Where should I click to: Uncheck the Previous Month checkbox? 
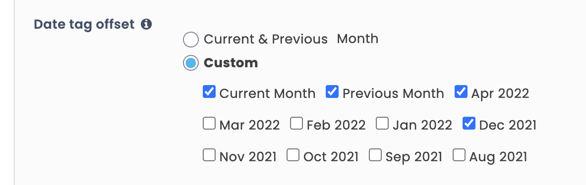[332, 92]
